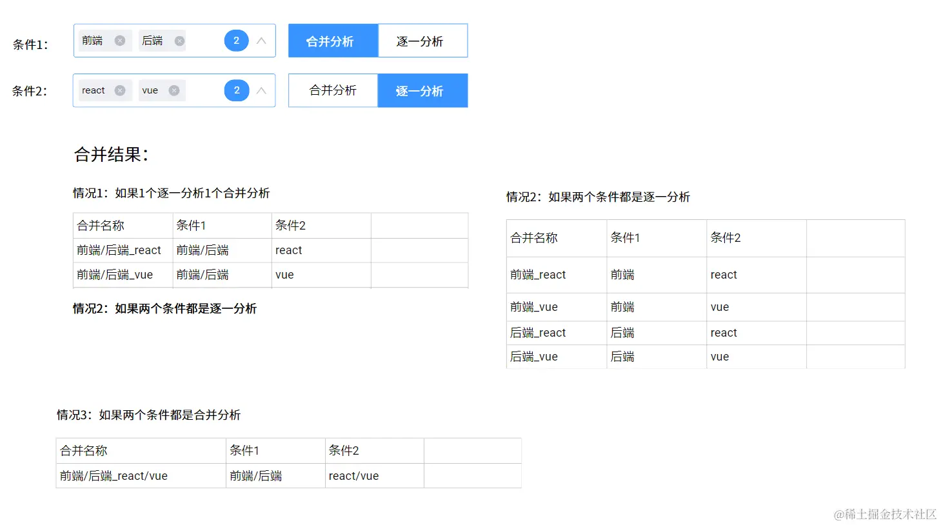Click the 情况3 heading text
This screenshot has height=525, width=941.
click(x=148, y=415)
